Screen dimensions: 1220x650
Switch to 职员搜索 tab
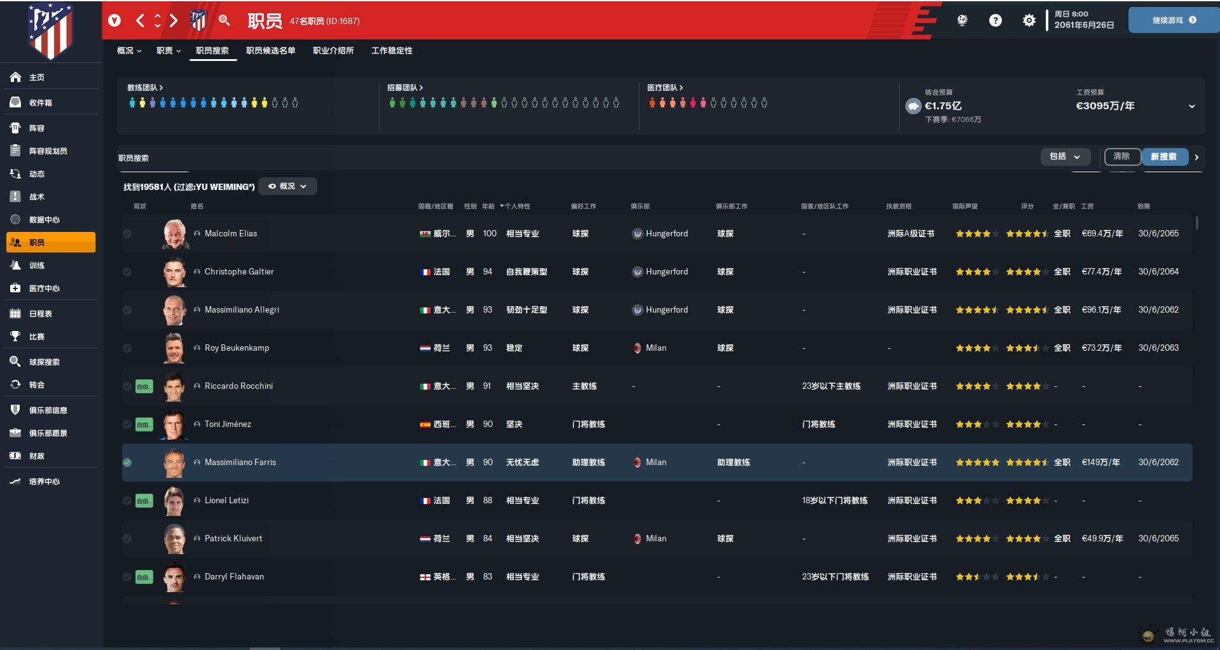pyautogui.click(x=212, y=51)
